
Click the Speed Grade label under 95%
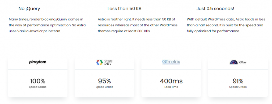pos(104,87)
